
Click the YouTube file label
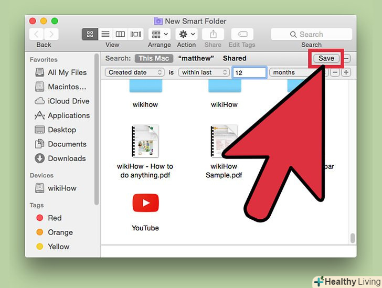[x=145, y=228]
